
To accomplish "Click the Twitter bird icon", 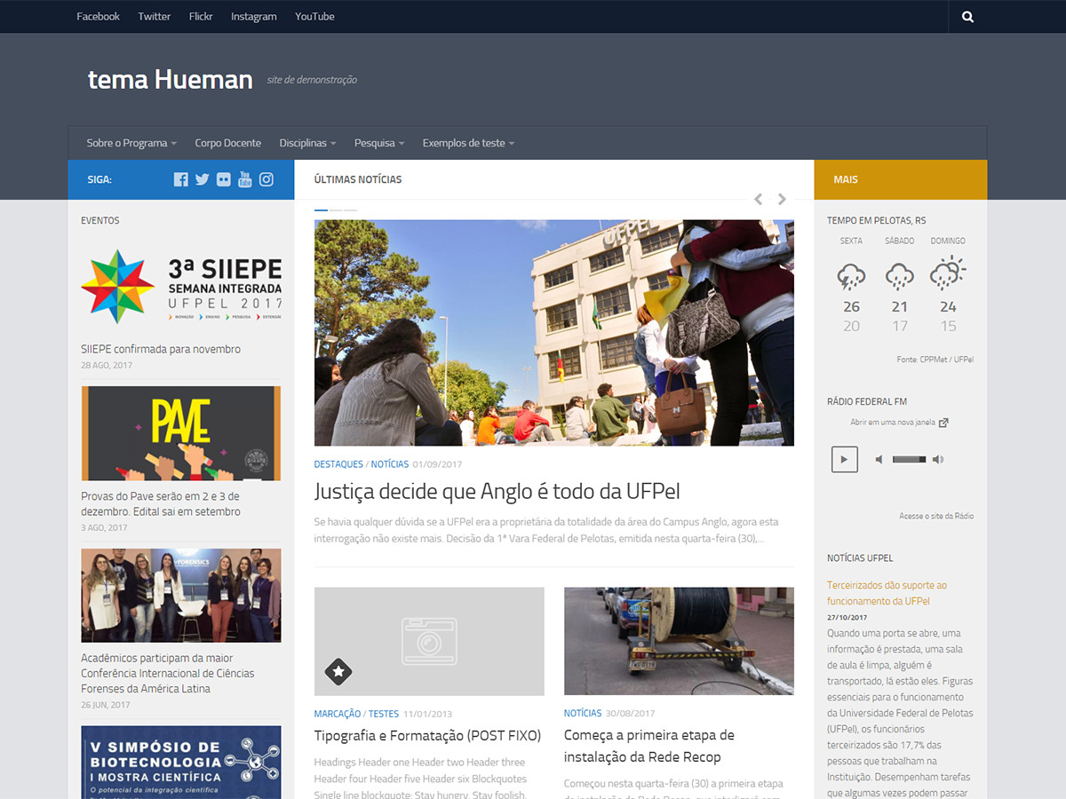I will click(203, 179).
